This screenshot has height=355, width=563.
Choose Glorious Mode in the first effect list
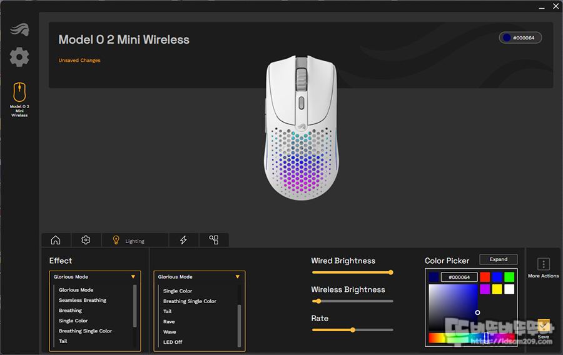[76, 290]
